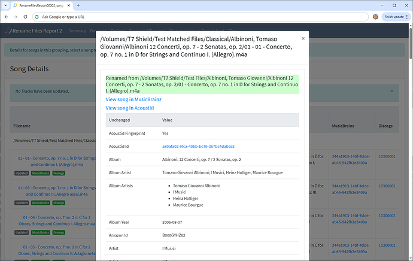
Task: Reload the page with the refresh icon
Action: click(x=24, y=17)
